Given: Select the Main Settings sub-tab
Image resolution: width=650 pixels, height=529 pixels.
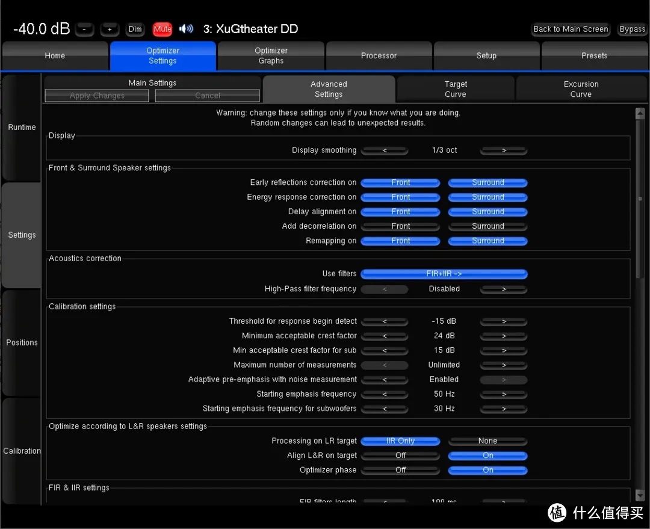Looking at the screenshot, I should 152,83.
